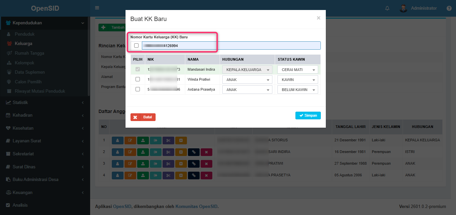Click the edit pencil icon in row 2
Viewport: 456px width, 215px height.
[130, 152]
